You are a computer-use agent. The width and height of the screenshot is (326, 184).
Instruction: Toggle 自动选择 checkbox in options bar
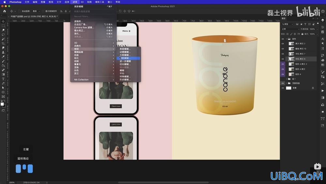pyautogui.click(x=20, y=11)
